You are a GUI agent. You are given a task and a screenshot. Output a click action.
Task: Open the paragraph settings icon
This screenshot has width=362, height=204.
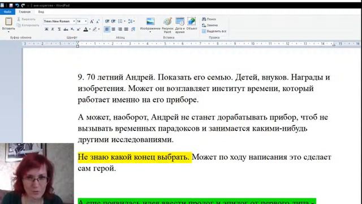tap(133, 29)
